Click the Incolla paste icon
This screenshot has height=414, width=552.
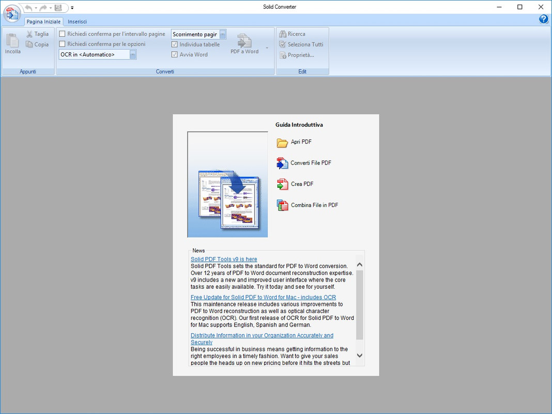coord(13,40)
